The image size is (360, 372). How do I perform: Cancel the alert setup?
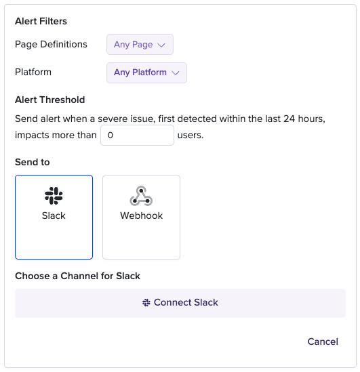[x=323, y=342]
